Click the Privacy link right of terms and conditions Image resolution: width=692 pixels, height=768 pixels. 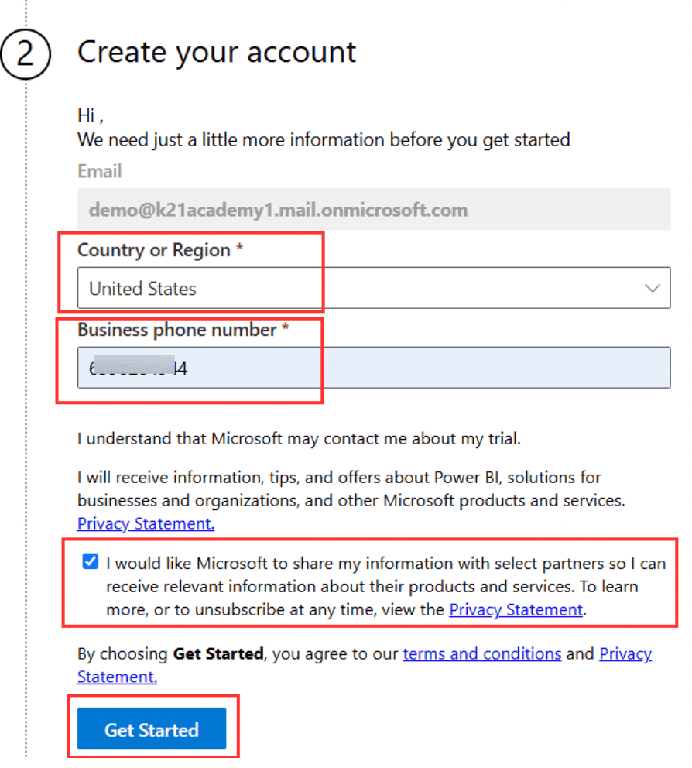coord(625,653)
